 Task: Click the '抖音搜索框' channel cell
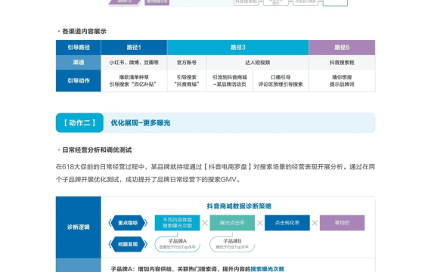[342, 63]
